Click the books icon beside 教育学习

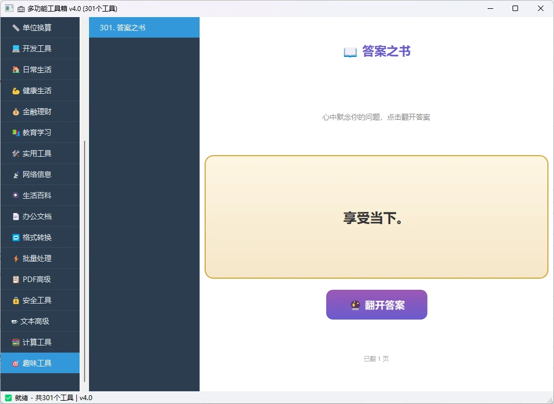coord(15,132)
